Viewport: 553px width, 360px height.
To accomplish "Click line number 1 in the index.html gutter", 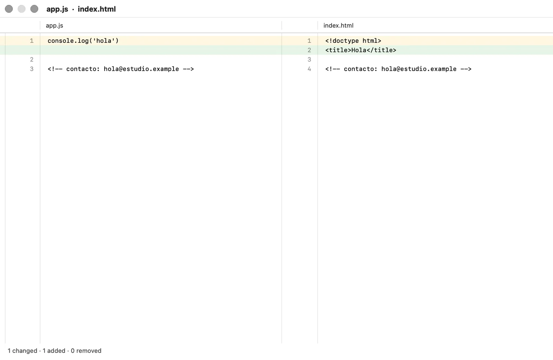I will 309,41.
